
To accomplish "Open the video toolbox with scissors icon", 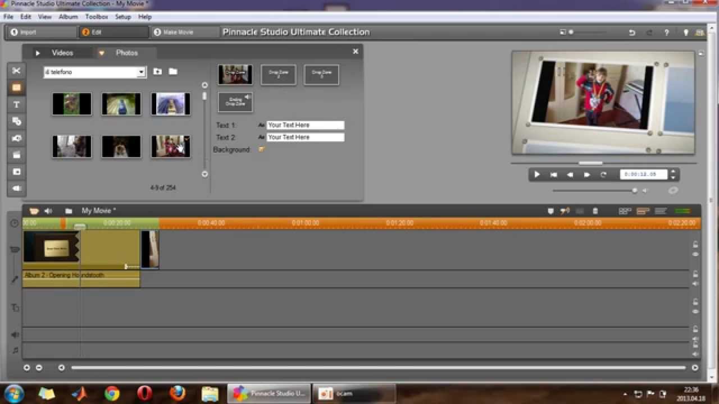I will pos(16,71).
